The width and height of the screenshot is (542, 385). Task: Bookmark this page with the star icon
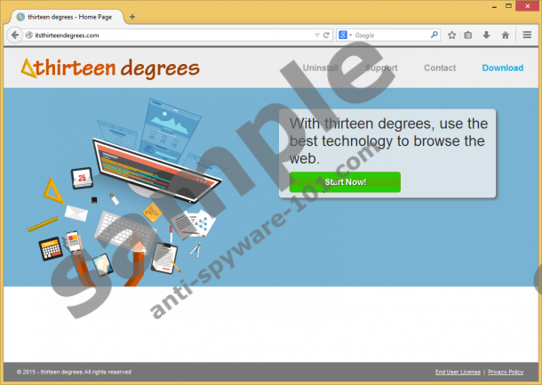[x=452, y=36]
